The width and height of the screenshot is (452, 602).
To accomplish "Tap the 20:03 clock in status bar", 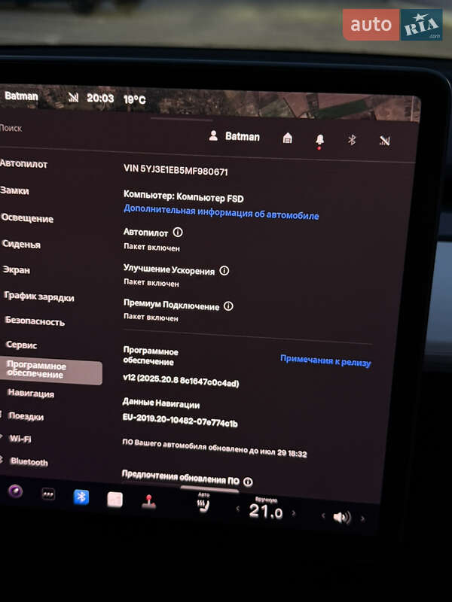I will point(100,99).
